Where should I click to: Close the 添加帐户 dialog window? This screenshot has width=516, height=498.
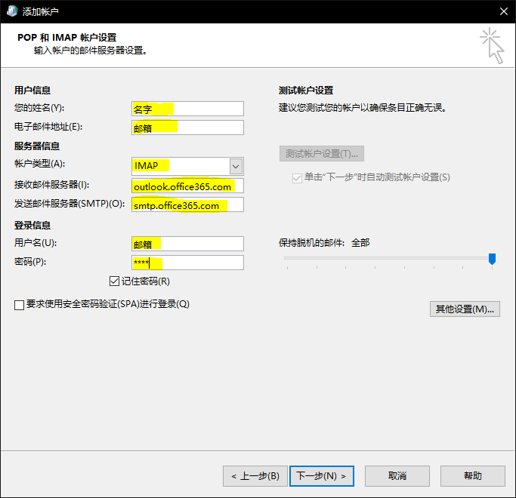[x=503, y=11]
